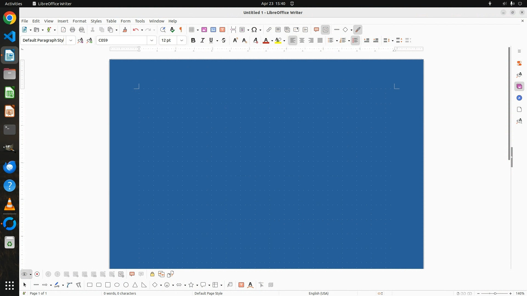527x296 pixels.
Task: Click the Print icon in toolbar
Action: coord(72,30)
